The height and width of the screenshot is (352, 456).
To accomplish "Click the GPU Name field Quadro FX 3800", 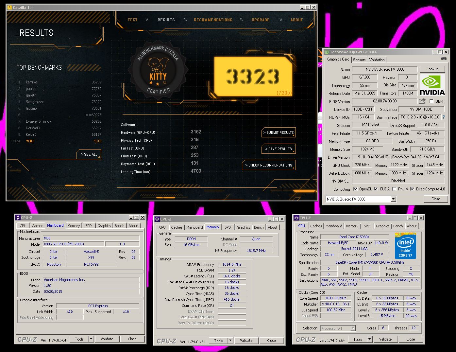I will (385, 69).
